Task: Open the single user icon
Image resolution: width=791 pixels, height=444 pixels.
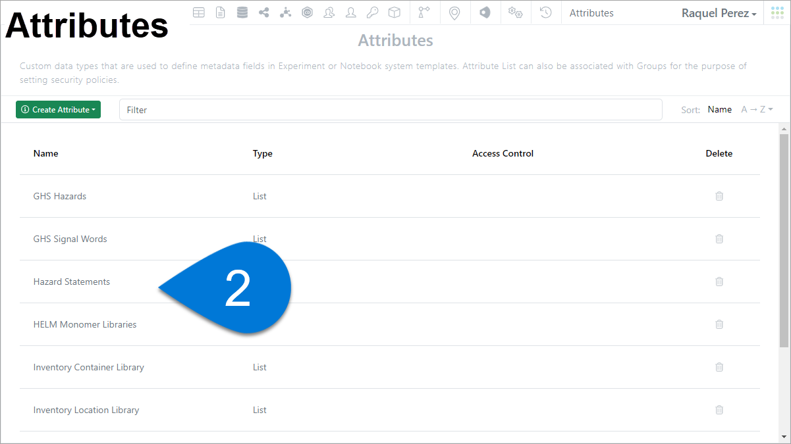Action: pyautogui.click(x=350, y=12)
